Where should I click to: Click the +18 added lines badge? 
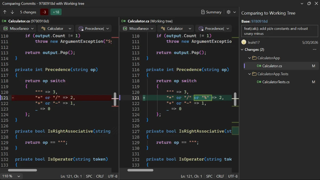(x=56, y=12)
